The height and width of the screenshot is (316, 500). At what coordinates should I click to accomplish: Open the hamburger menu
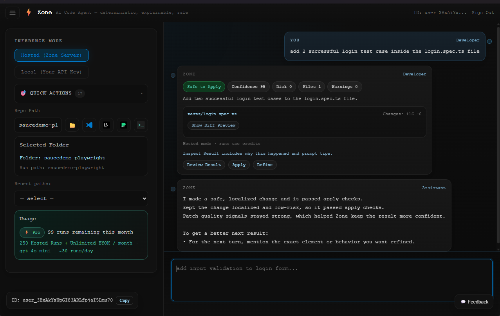[x=13, y=13]
